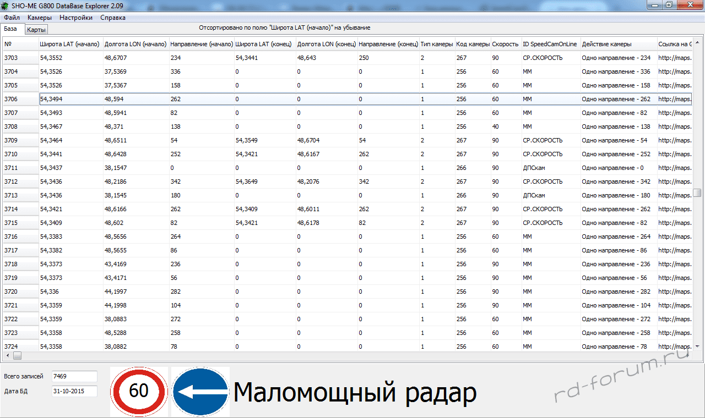Image resolution: width=705 pixels, height=418 pixels.
Task: Click ДПСкам cell in row 3713
Action: (551, 195)
